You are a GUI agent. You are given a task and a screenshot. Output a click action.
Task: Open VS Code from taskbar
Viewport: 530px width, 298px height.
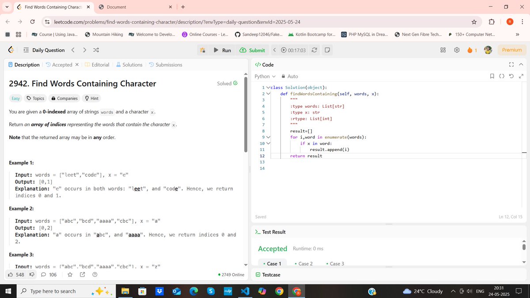tap(245, 291)
